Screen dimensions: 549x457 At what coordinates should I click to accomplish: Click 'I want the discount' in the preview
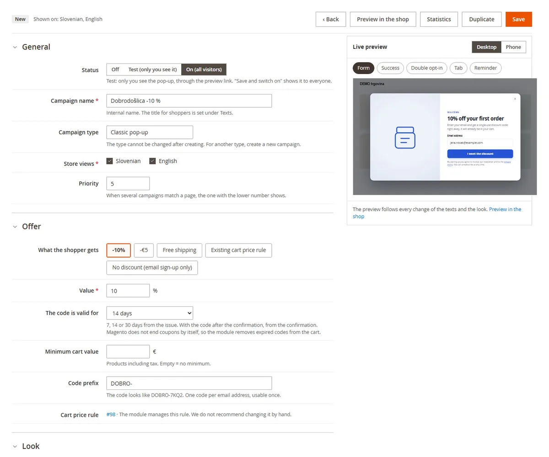point(480,154)
